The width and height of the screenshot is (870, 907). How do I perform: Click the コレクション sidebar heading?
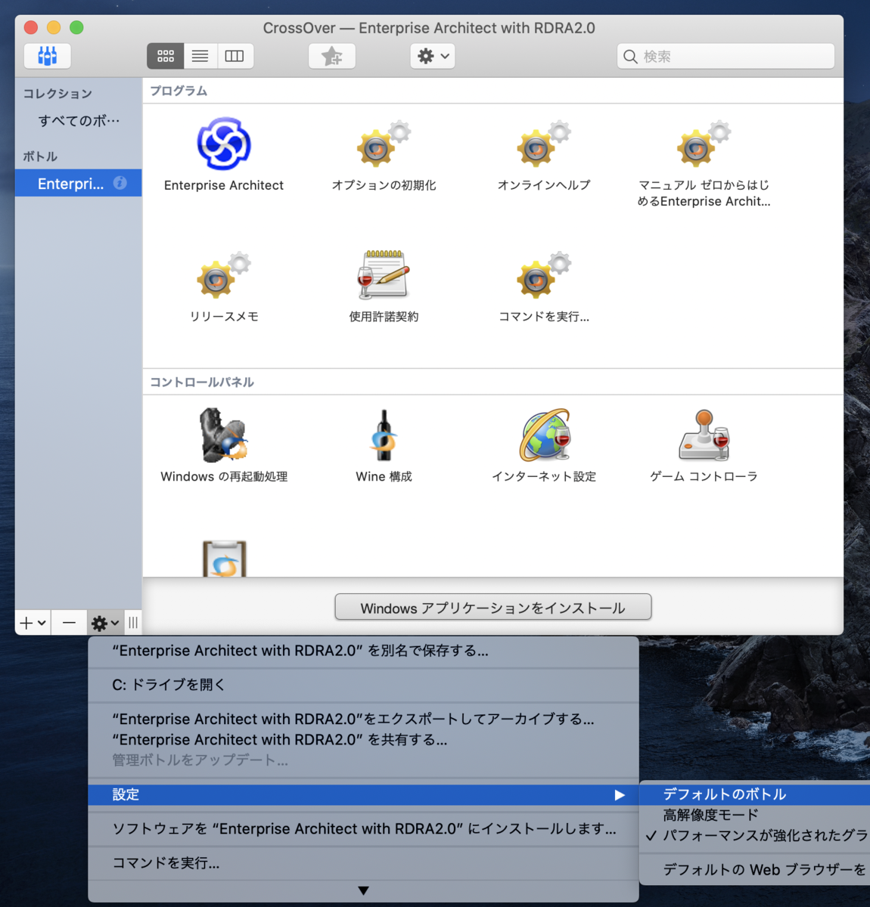[57, 94]
